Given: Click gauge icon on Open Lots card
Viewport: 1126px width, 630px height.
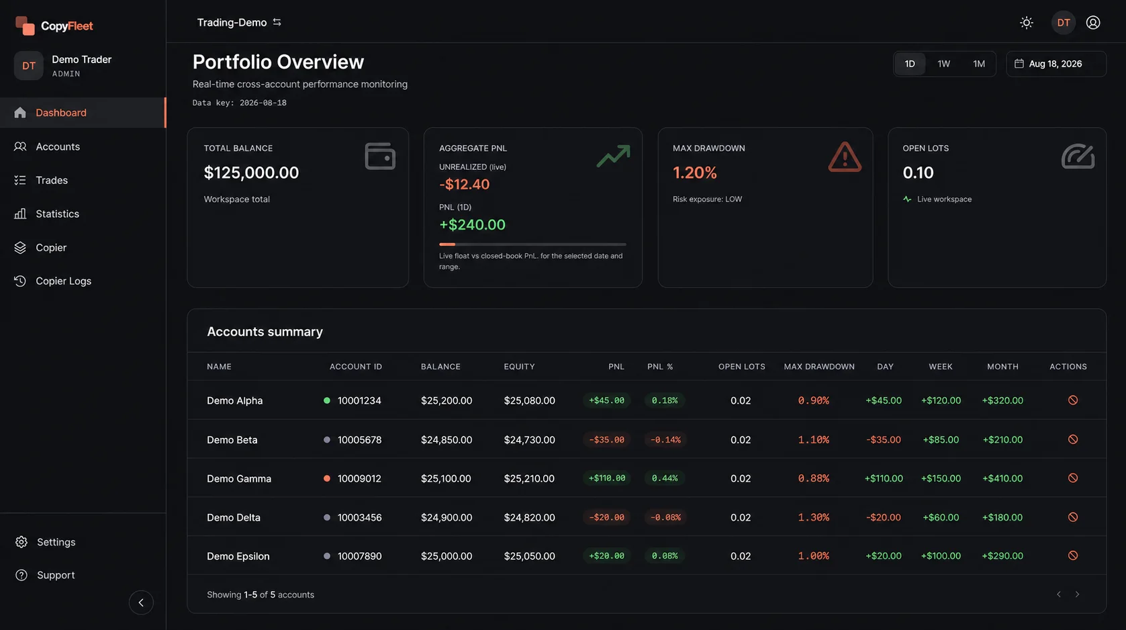Looking at the screenshot, I should tap(1078, 156).
